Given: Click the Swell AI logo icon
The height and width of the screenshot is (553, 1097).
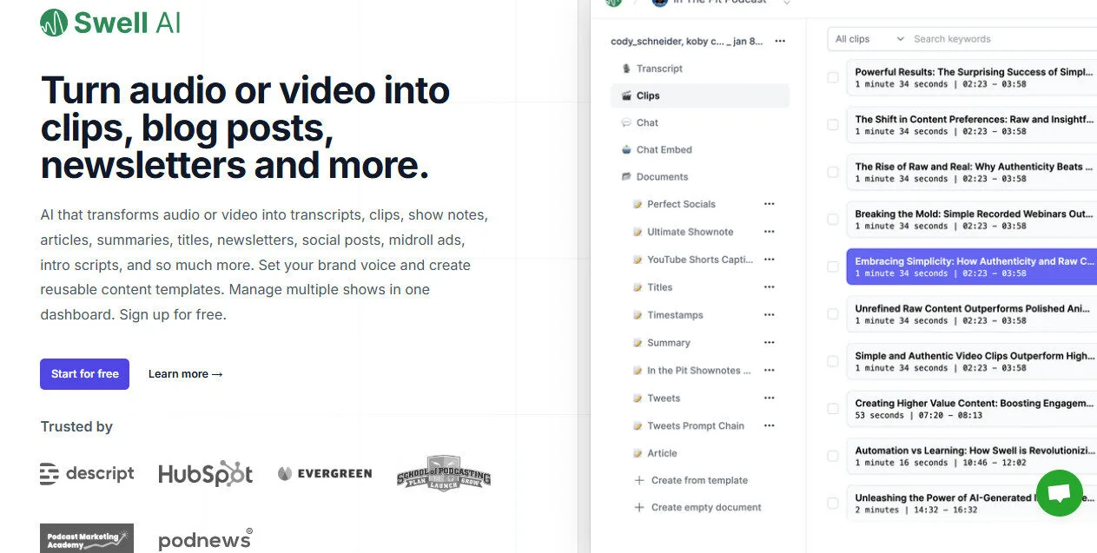Looking at the screenshot, I should [54, 23].
